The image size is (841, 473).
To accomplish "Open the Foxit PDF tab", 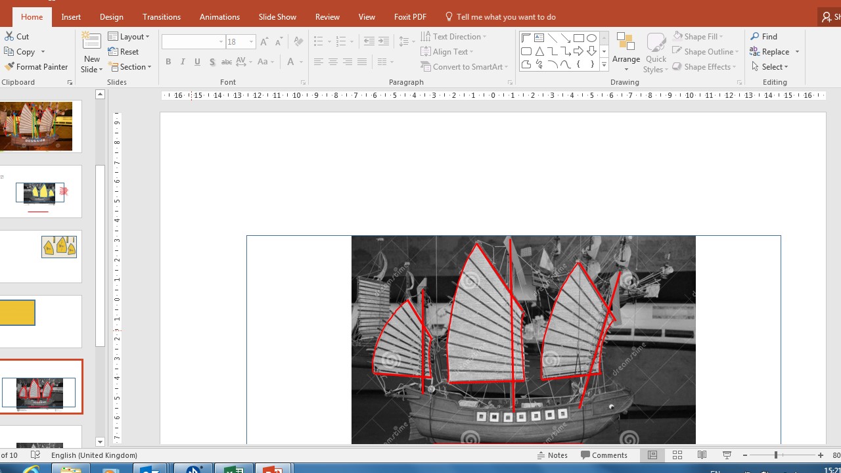I will click(x=410, y=16).
